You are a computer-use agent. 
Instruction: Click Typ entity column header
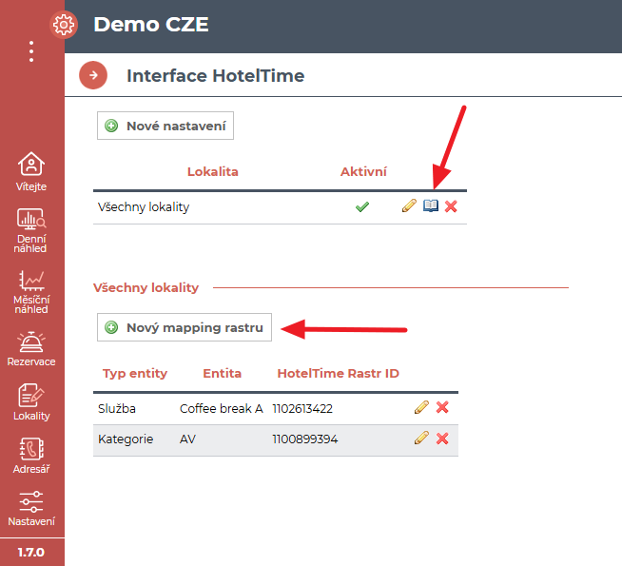(135, 374)
